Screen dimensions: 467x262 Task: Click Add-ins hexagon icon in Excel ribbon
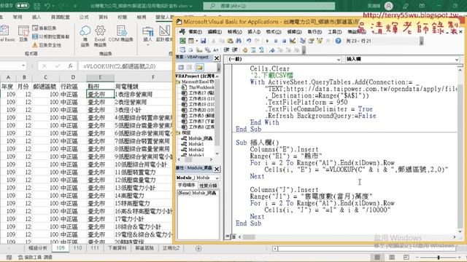(85, 36)
